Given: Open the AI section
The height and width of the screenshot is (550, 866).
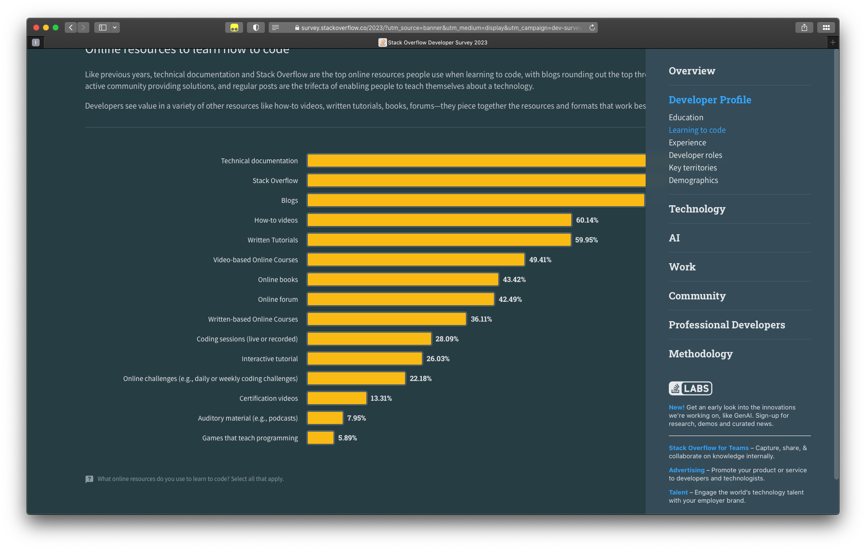Looking at the screenshot, I should [674, 238].
